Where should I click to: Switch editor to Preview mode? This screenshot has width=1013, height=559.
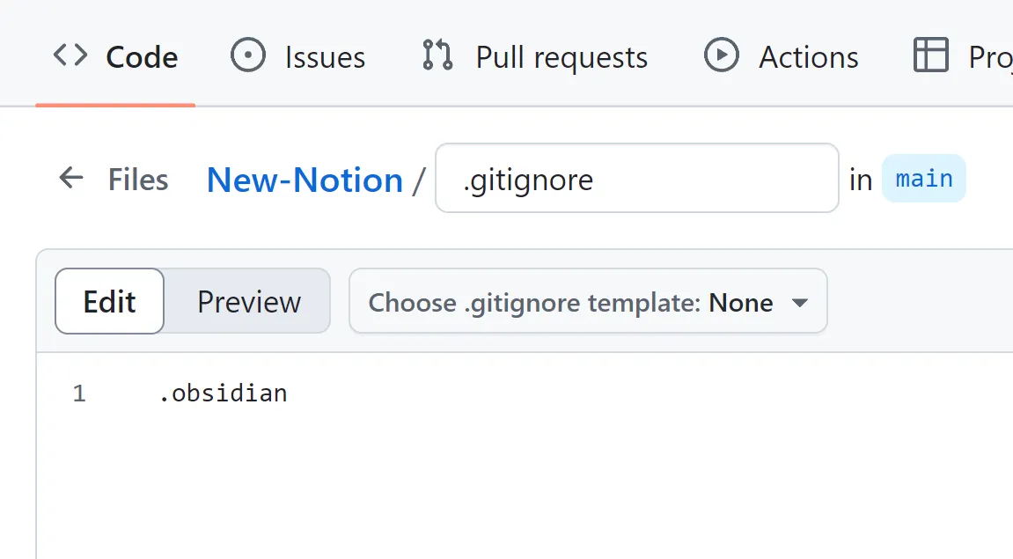[x=249, y=302]
